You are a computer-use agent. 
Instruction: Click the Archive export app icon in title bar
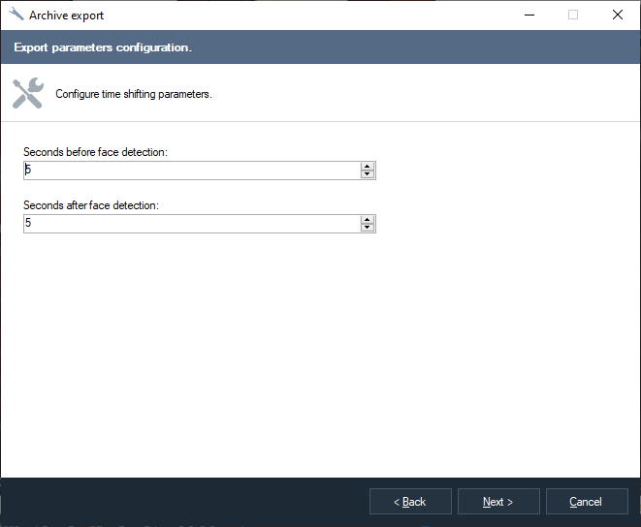16,15
